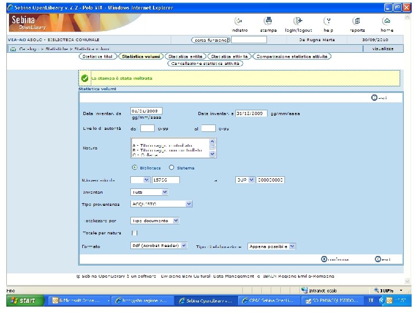This screenshot has height=314, width=419.
Task: Click the cerca funzione button
Action: click(211, 40)
